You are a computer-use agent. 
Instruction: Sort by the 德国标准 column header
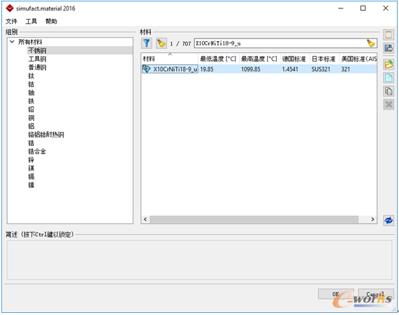[x=295, y=59]
